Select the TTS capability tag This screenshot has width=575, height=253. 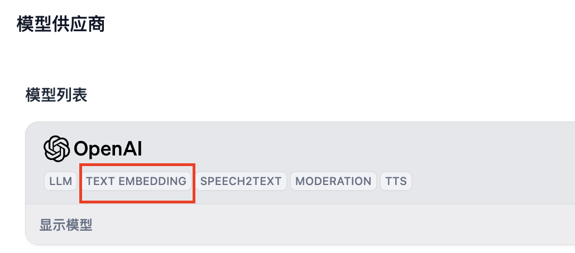pyautogui.click(x=396, y=181)
